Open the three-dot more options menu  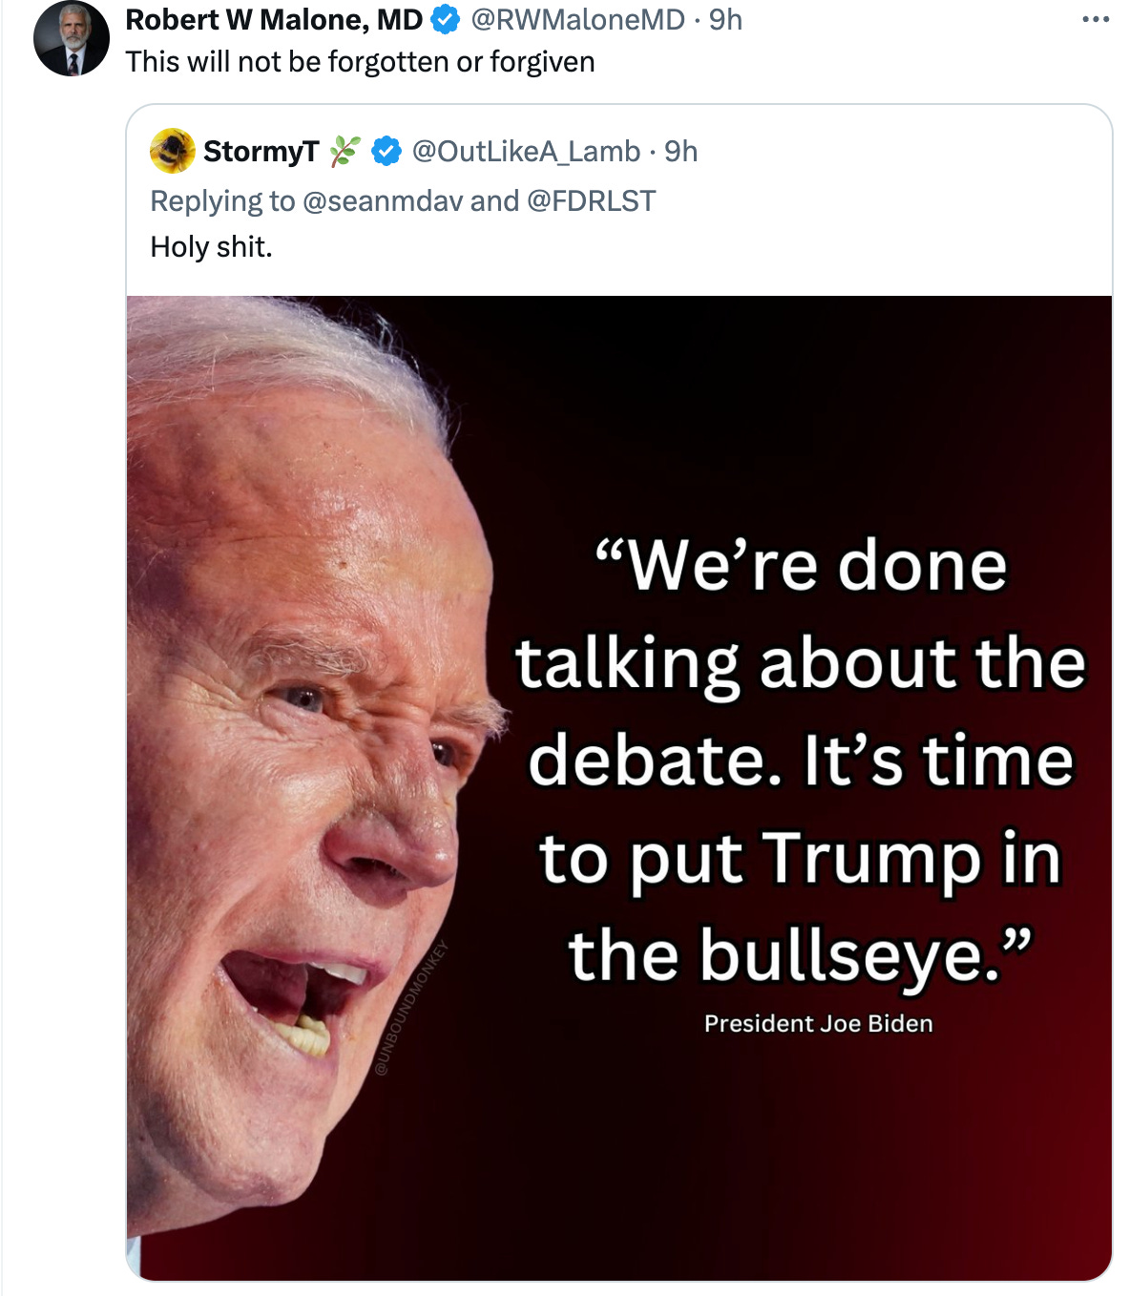point(1096,20)
